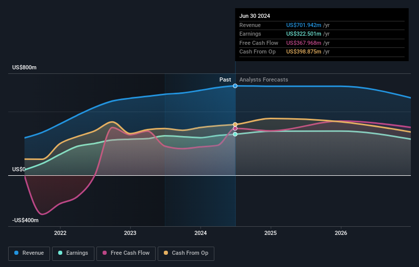Screen dimensions: 419x267
Task: Toggle the Earnings legend button
Action: (73, 253)
